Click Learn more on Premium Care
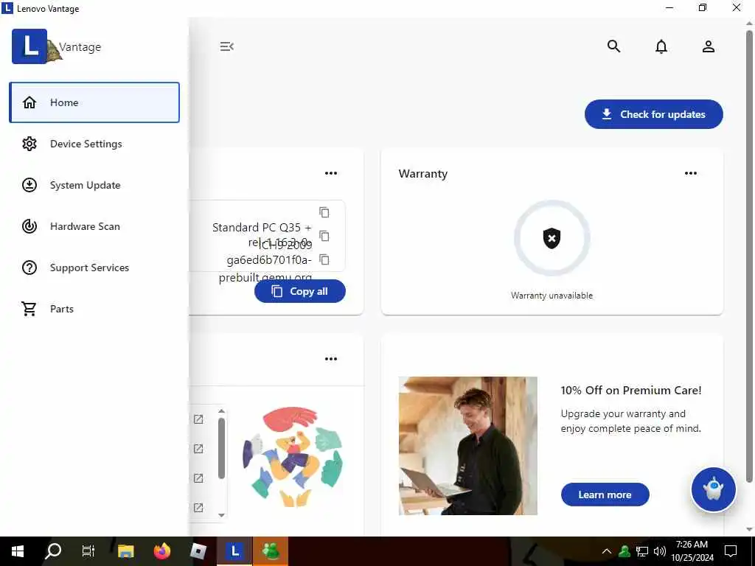This screenshot has height=566, width=755. (x=605, y=495)
